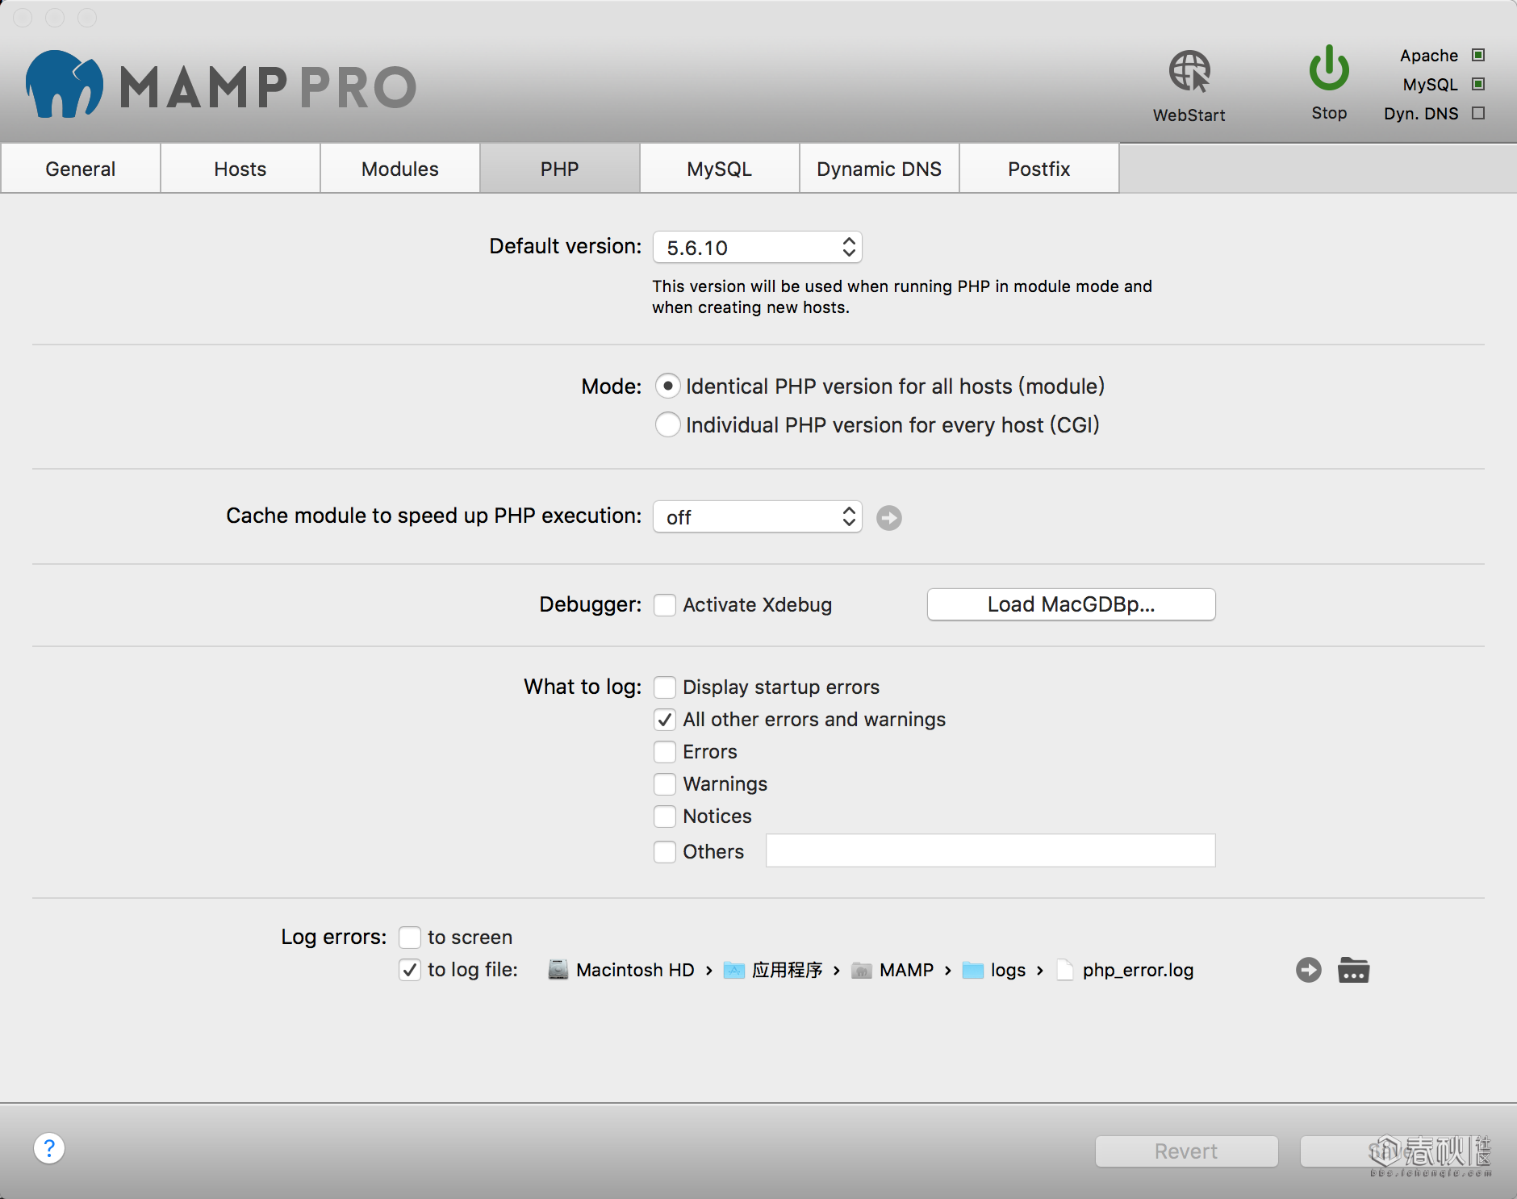Image resolution: width=1517 pixels, height=1199 pixels.
Task: Reveal php_error.log with arrow icon
Action: [x=1309, y=970]
